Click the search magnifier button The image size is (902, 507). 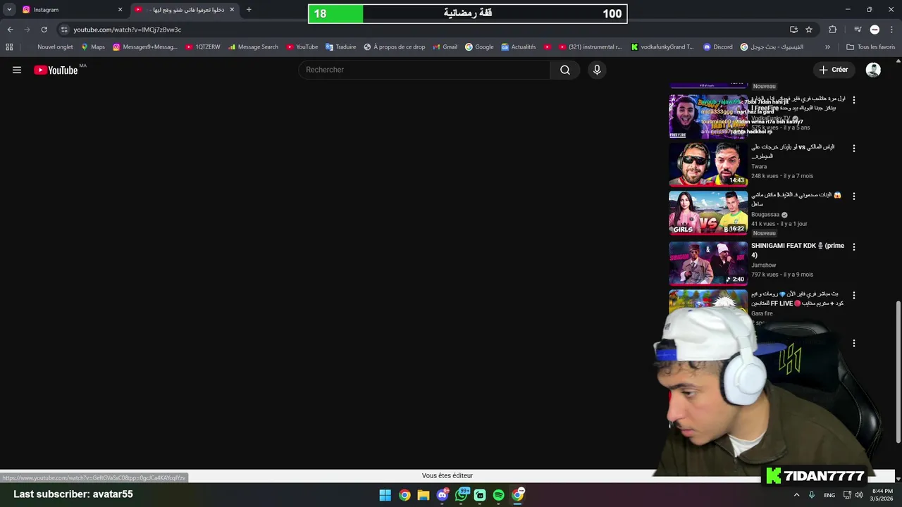point(565,70)
